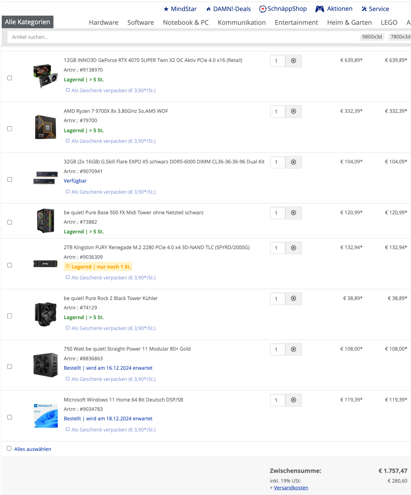
Task: Open the 750 Watt be quiet! title link
Action: click(x=127, y=349)
